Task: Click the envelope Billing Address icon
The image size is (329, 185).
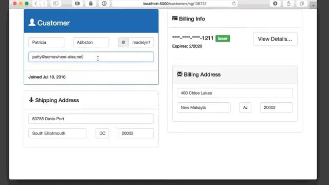Action: (179, 74)
